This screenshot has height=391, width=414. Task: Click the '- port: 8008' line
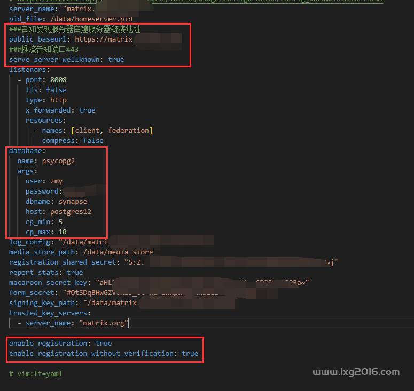(x=42, y=80)
